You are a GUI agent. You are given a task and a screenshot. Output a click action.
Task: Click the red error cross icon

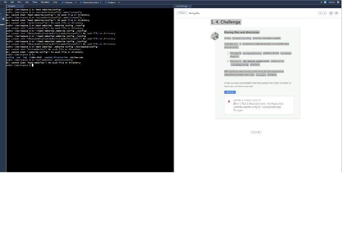pos(230,101)
